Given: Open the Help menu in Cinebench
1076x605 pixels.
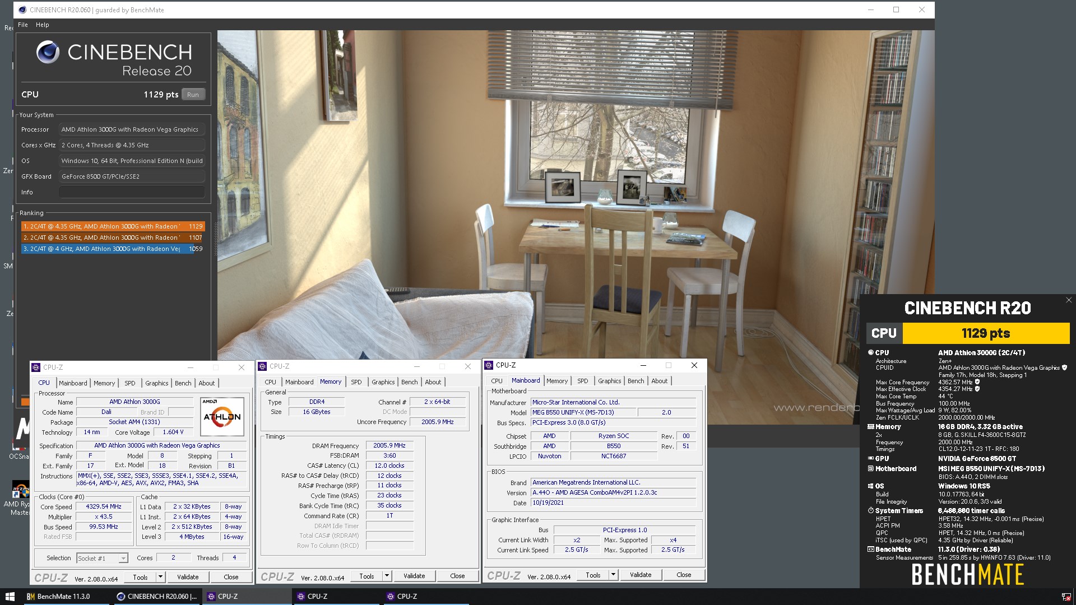Looking at the screenshot, I should [43, 25].
